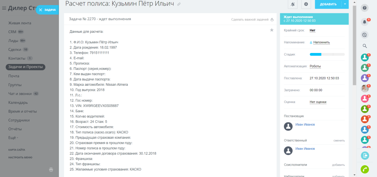
Task: Click Иван Иванов avatar under Постановщик
Action: [x=288, y=126]
